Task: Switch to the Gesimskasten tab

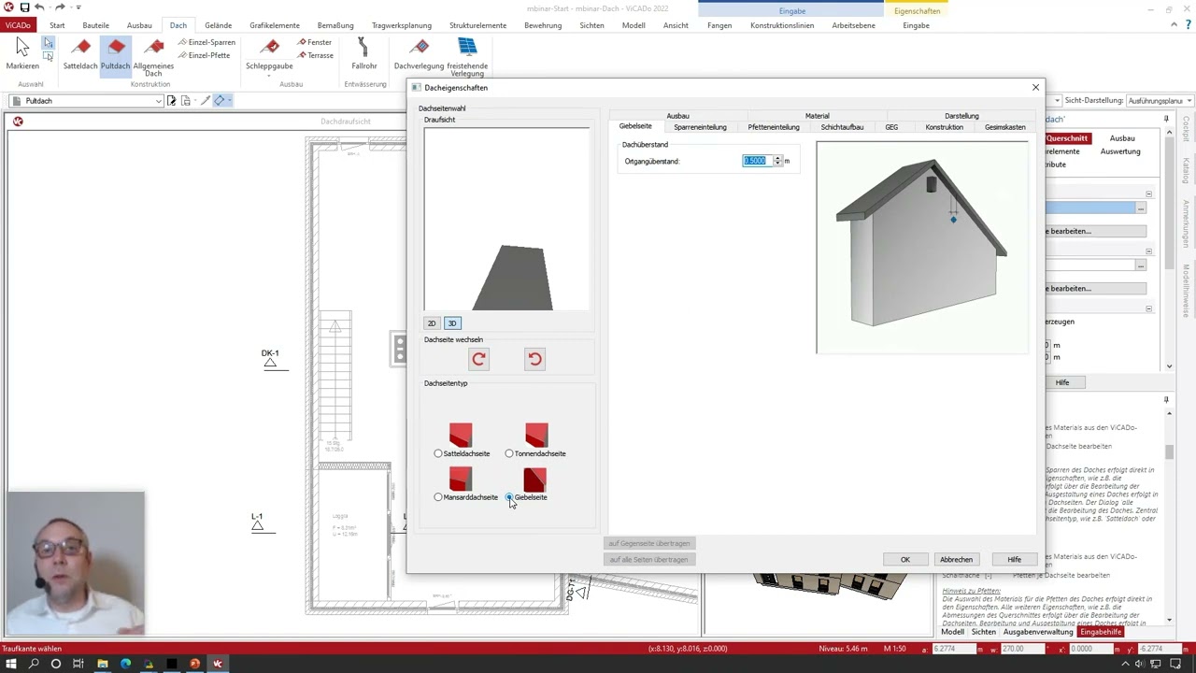Action: pos(1004,127)
